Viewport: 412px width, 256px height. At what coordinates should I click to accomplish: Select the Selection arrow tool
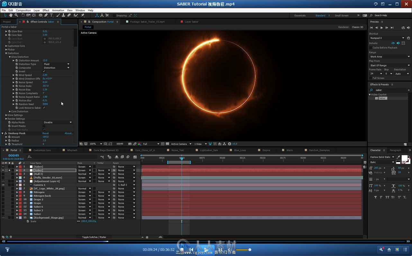5,15
